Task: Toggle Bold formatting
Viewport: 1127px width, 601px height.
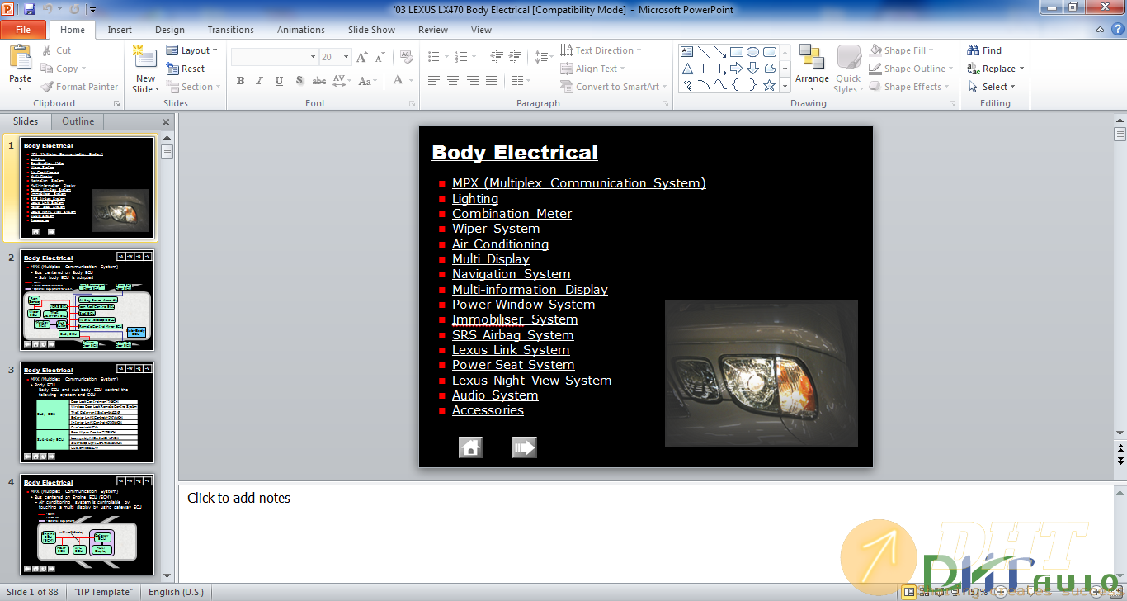Action: point(240,81)
